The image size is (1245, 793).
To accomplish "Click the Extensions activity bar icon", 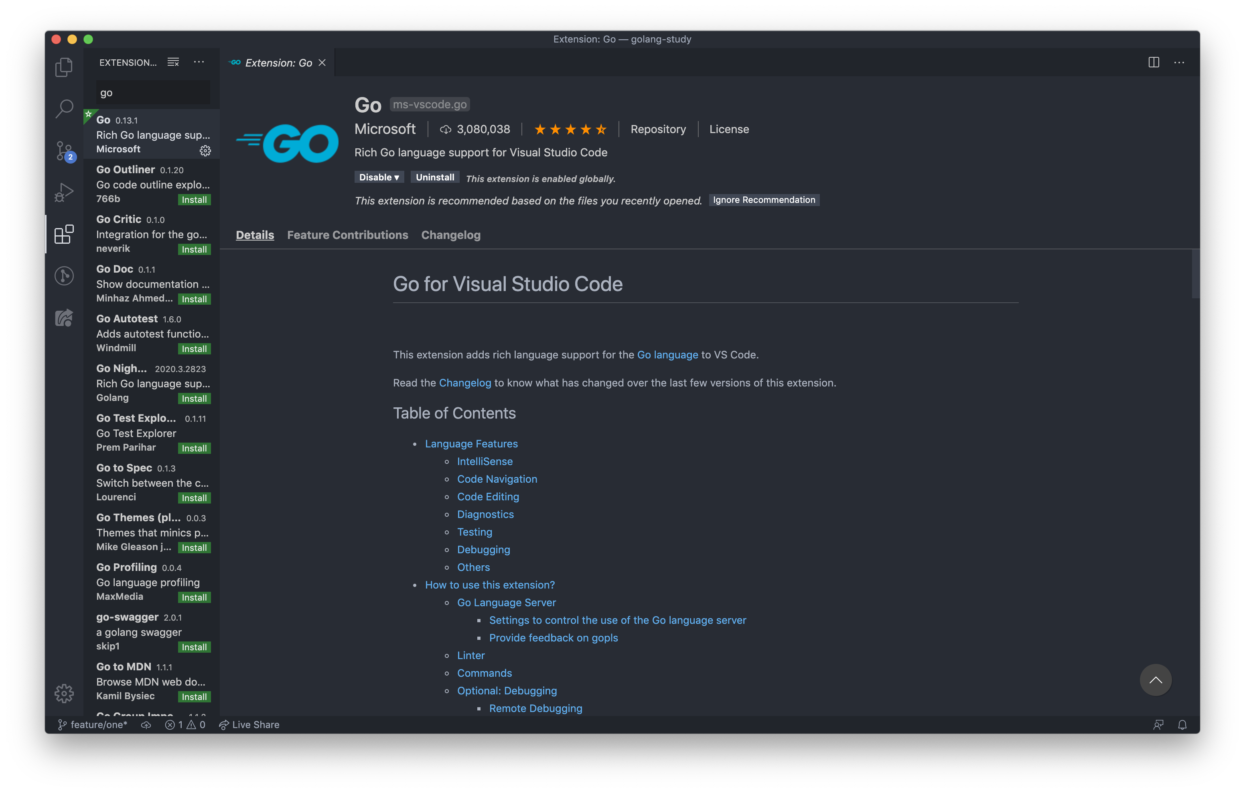I will 64,234.
